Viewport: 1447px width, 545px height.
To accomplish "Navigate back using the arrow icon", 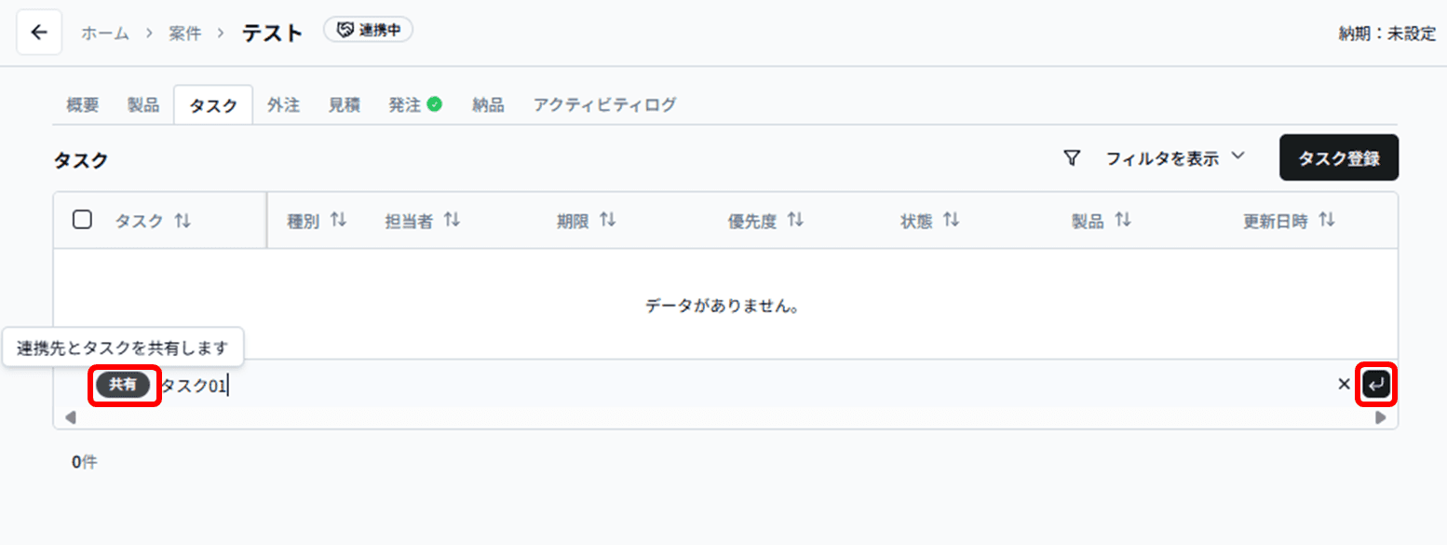I will pyautogui.click(x=38, y=31).
